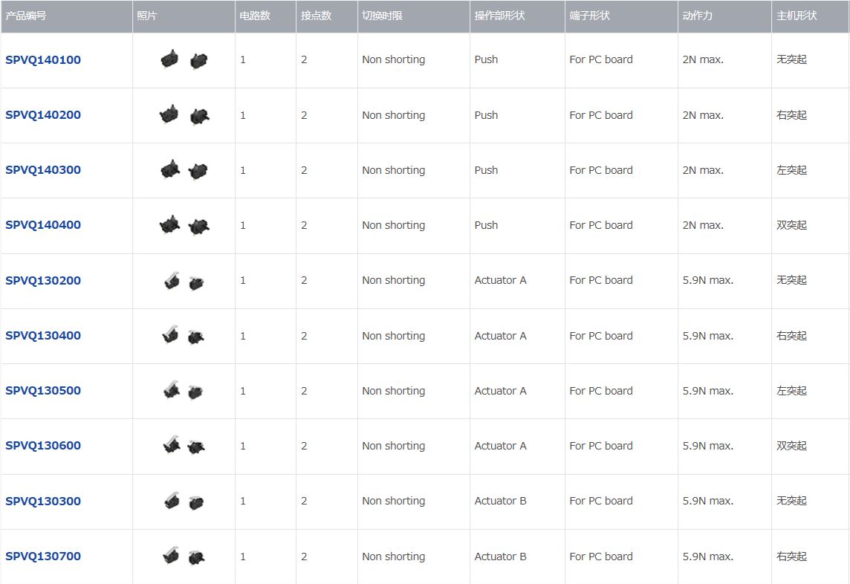
Task: Open the SPVQ140300 product link
Action: 43,169
